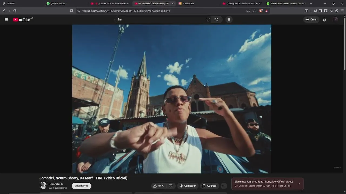
Task: Click the address bar URL
Action: point(126,11)
